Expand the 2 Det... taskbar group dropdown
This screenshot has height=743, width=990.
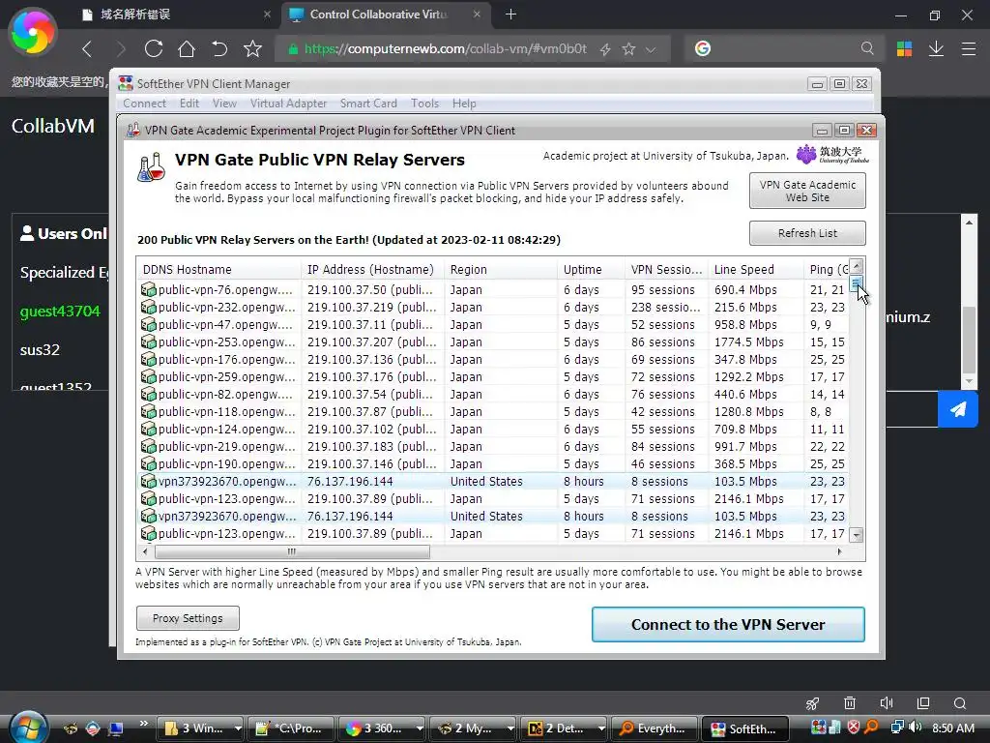tap(601, 728)
